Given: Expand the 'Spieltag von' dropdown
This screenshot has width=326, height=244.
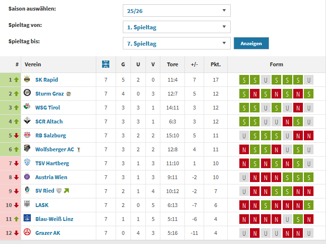Looking at the screenshot, I should pos(176,27).
